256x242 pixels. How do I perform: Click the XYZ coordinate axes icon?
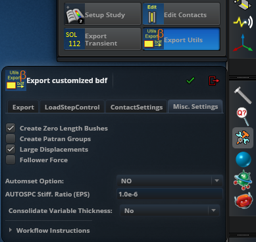pos(243,43)
